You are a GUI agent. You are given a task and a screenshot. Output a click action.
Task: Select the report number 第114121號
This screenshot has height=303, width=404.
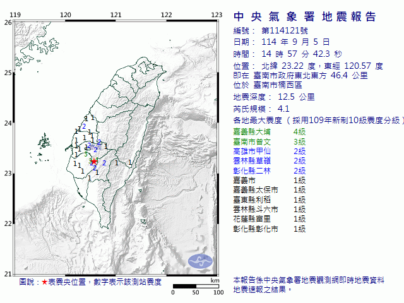pos(285,31)
